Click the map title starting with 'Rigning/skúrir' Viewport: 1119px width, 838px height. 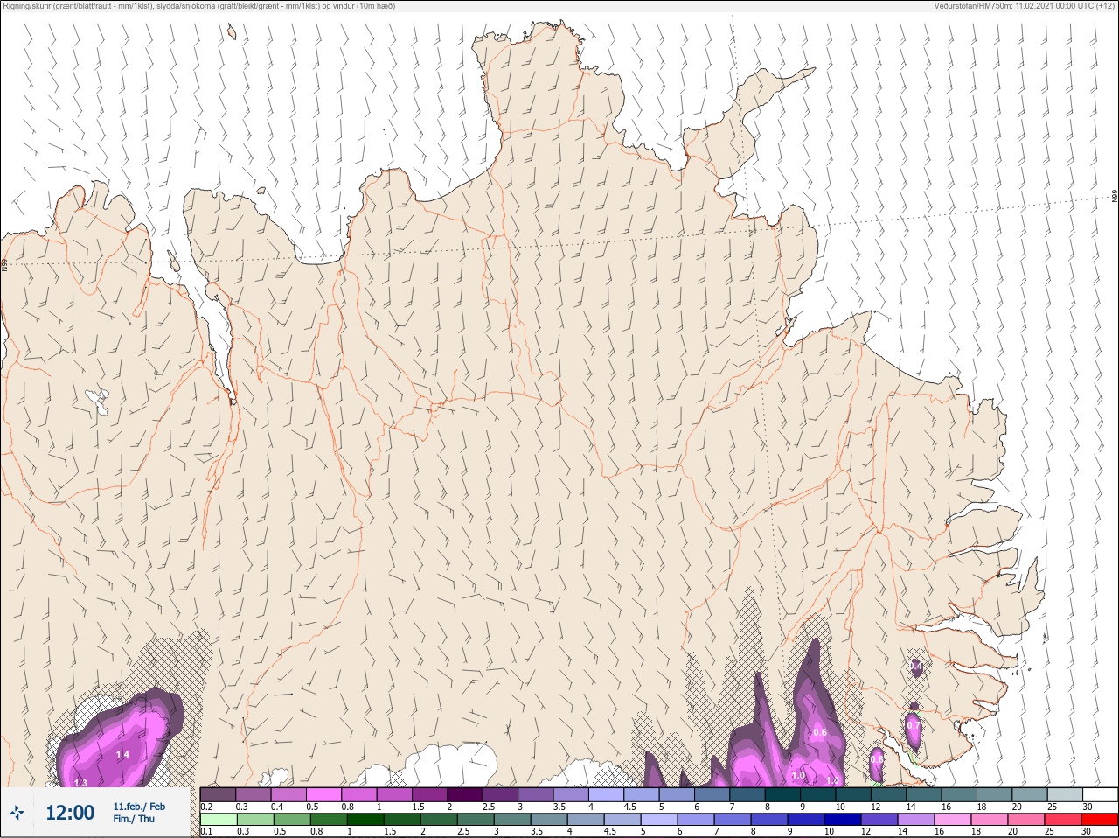pyautogui.click(x=199, y=6)
